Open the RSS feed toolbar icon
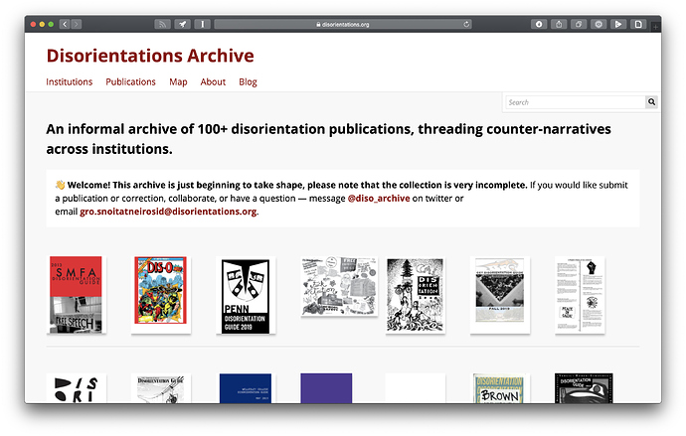This screenshot has width=686, height=436. pos(162,24)
